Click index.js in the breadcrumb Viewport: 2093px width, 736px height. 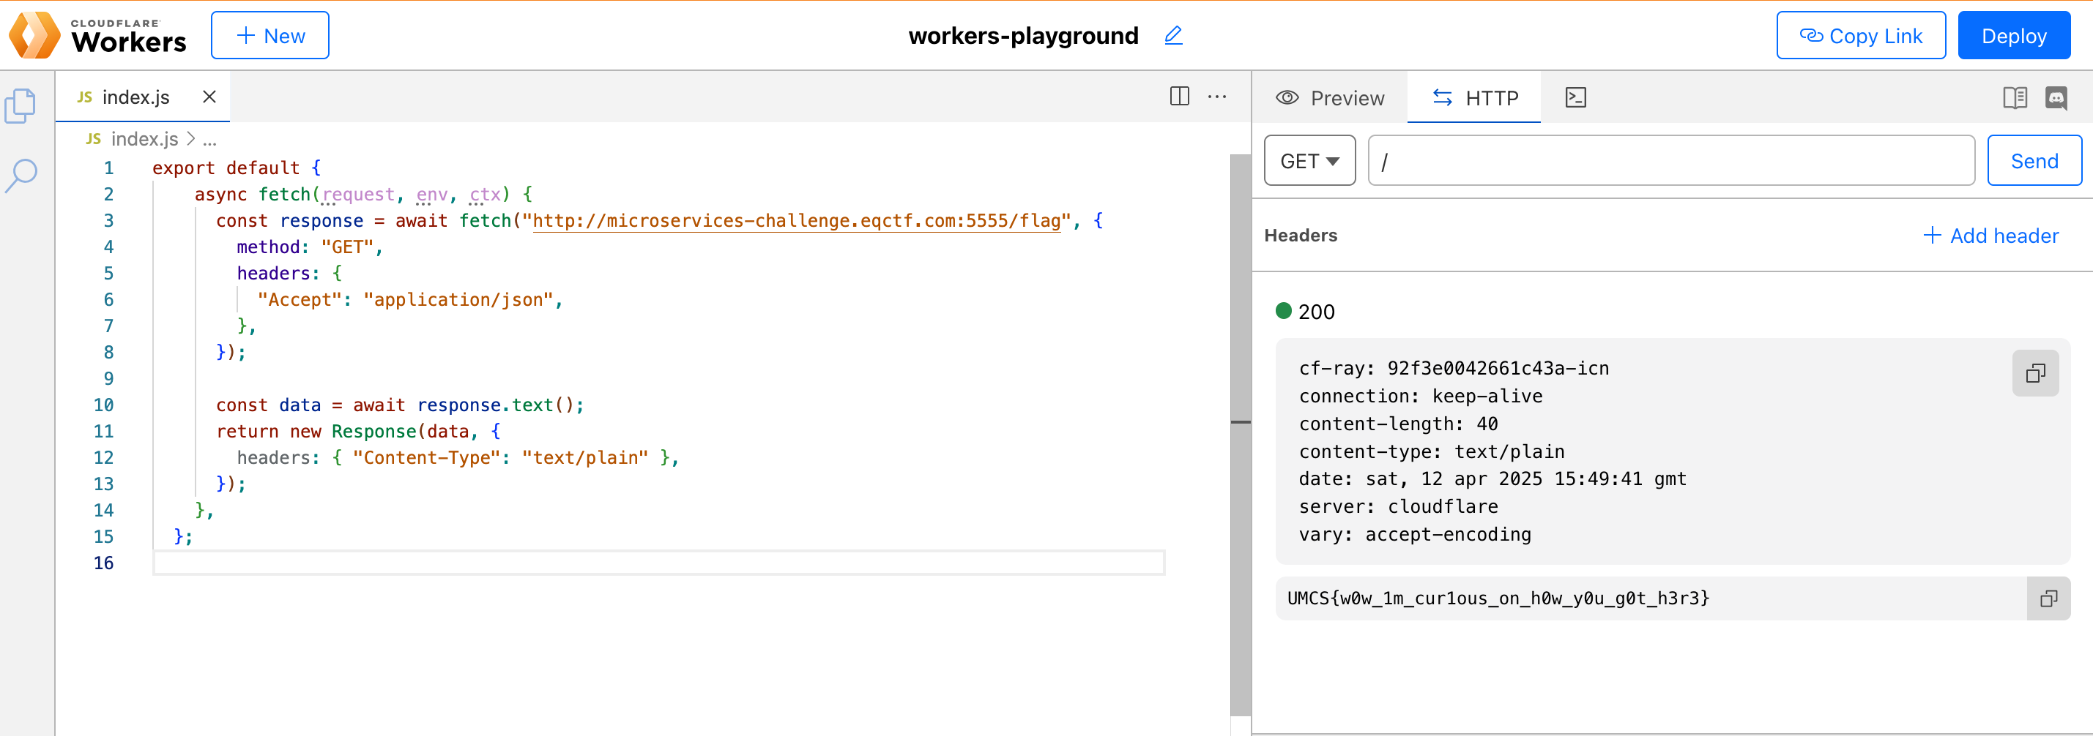[x=144, y=139]
